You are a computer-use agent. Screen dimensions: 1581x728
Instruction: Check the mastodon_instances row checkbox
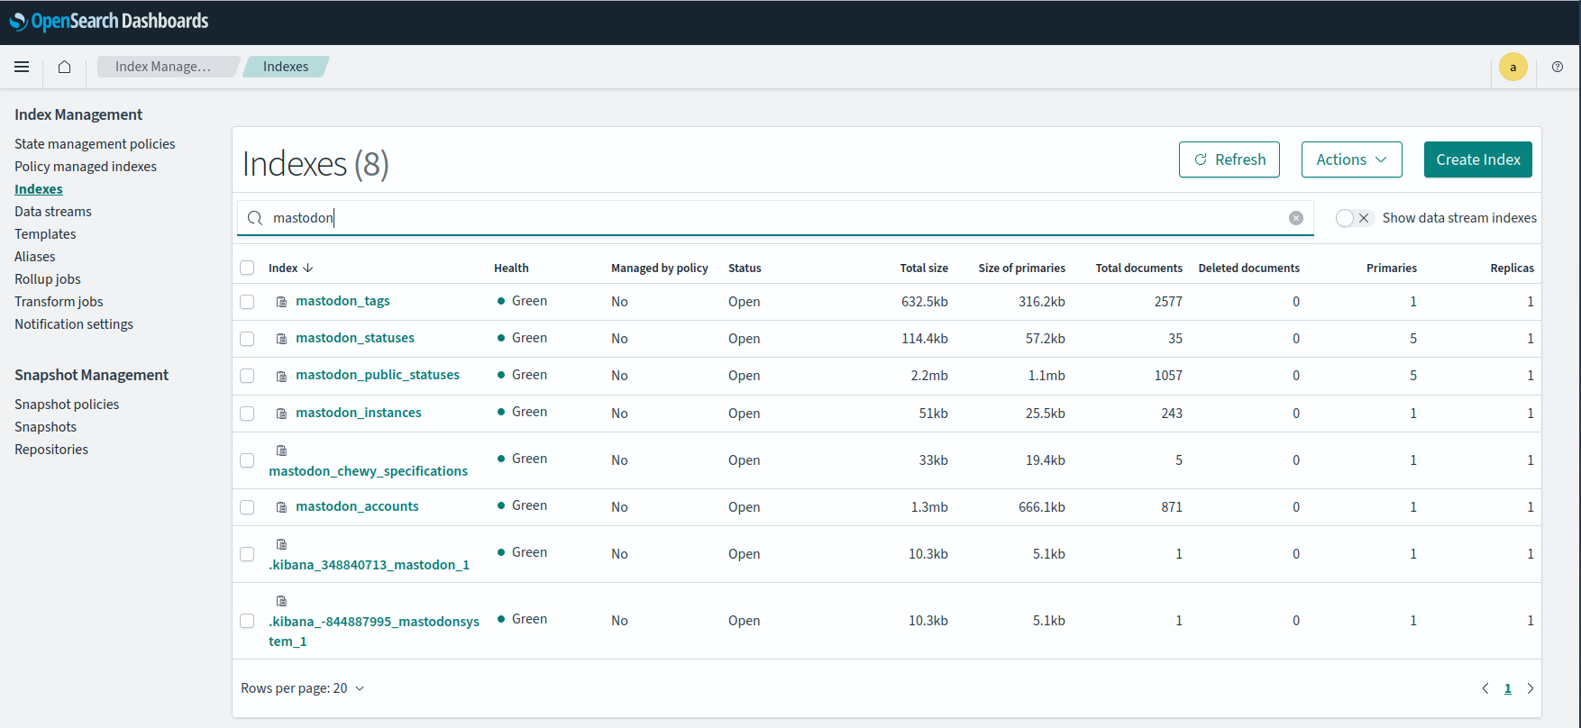coord(247,414)
